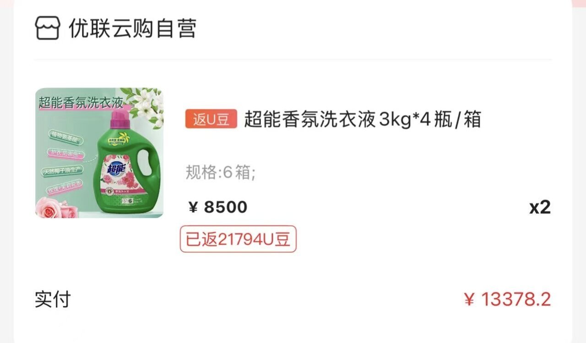Click the red ¥ 13378.2 paid amount

[507, 300]
